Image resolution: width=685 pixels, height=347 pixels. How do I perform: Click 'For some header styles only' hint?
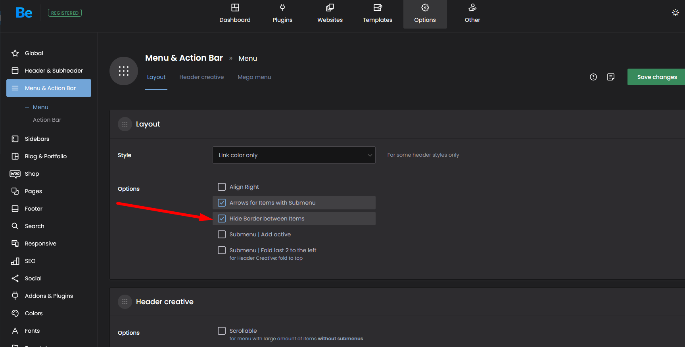pyautogui.click(x=423, y=155)
